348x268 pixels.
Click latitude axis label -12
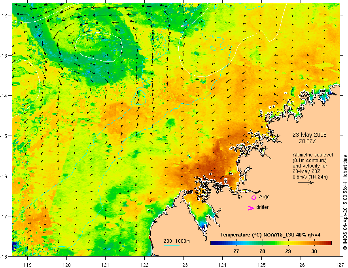point(4,15)
